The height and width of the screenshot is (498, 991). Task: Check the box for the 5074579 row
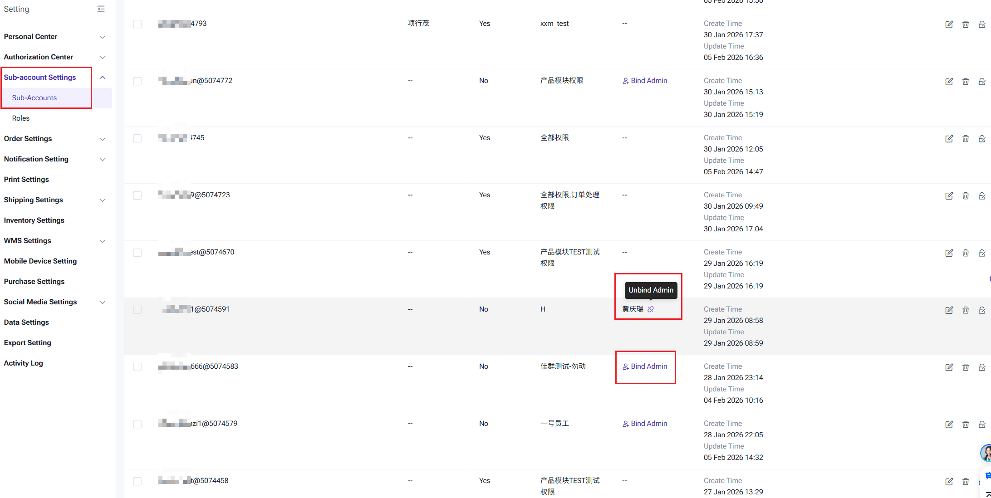[x=137, y=424]
